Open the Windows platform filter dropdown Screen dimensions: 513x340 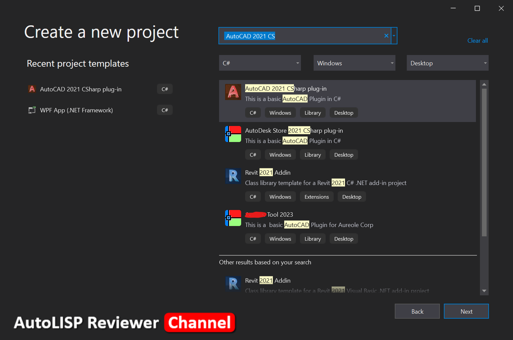click(354, 63)
